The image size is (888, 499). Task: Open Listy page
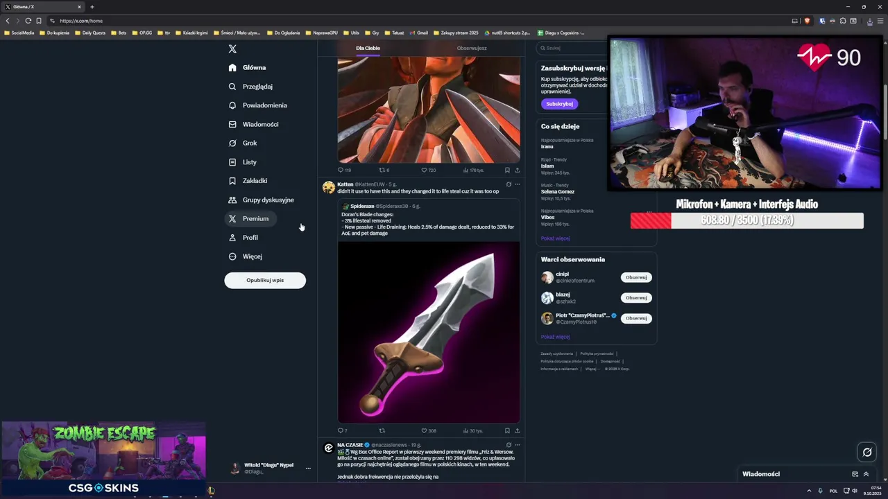243,162
